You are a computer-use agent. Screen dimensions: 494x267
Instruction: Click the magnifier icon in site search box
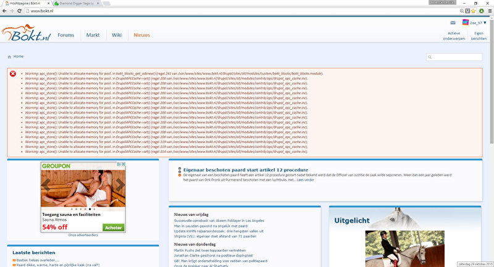pyautogui.click(x=430, y=57)
